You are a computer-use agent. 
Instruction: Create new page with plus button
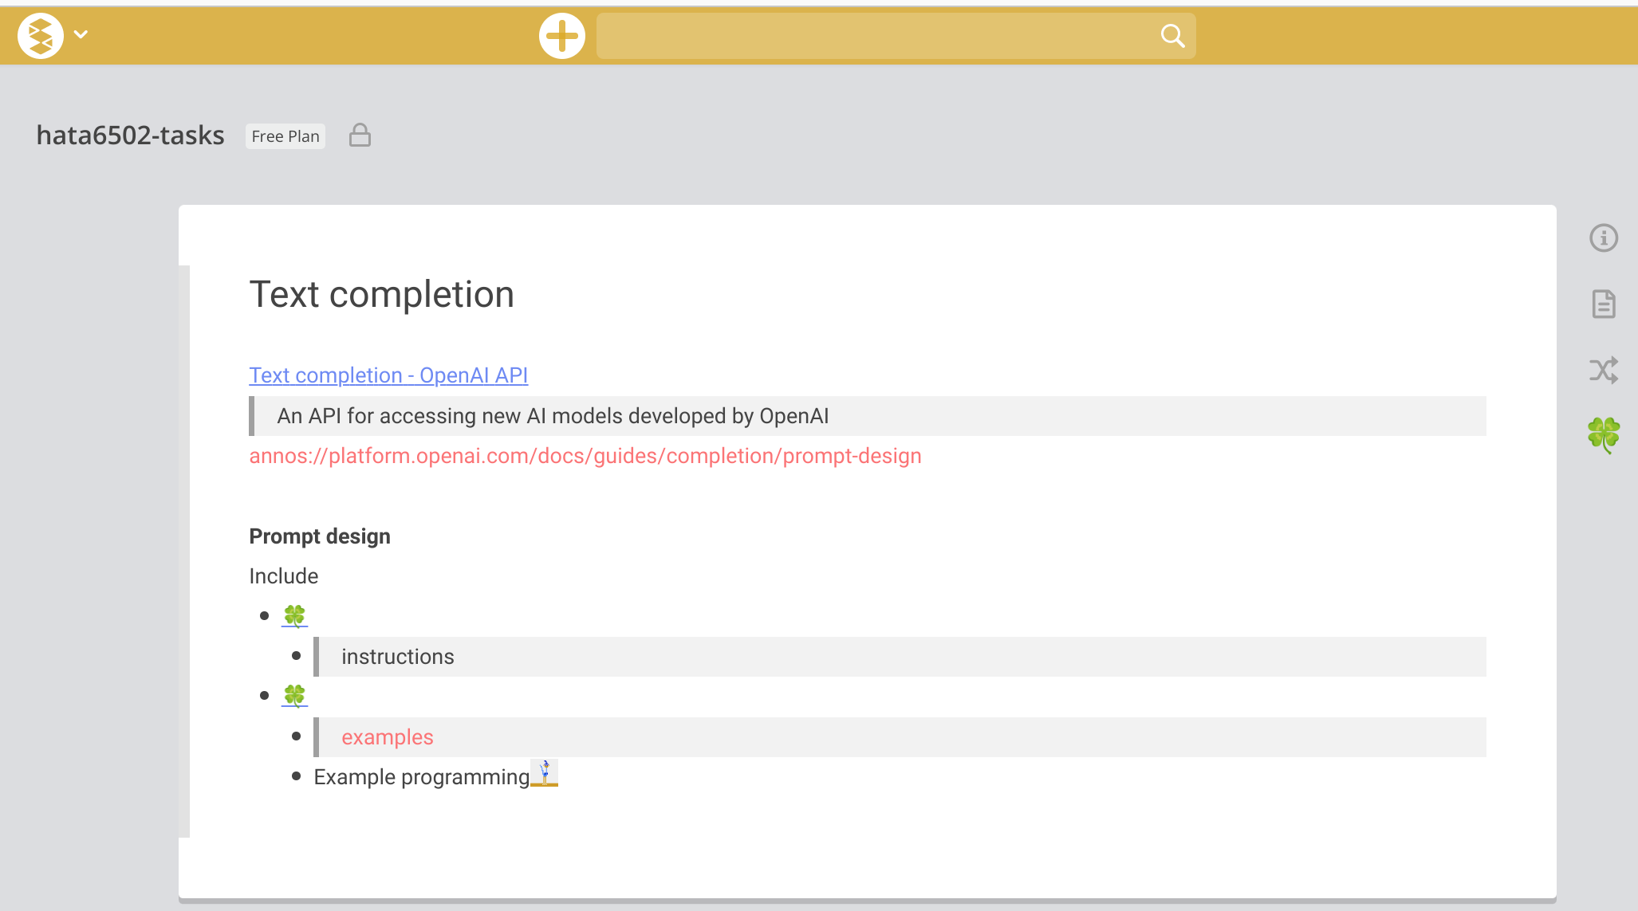pyautogui.click(x=561, y=36)
